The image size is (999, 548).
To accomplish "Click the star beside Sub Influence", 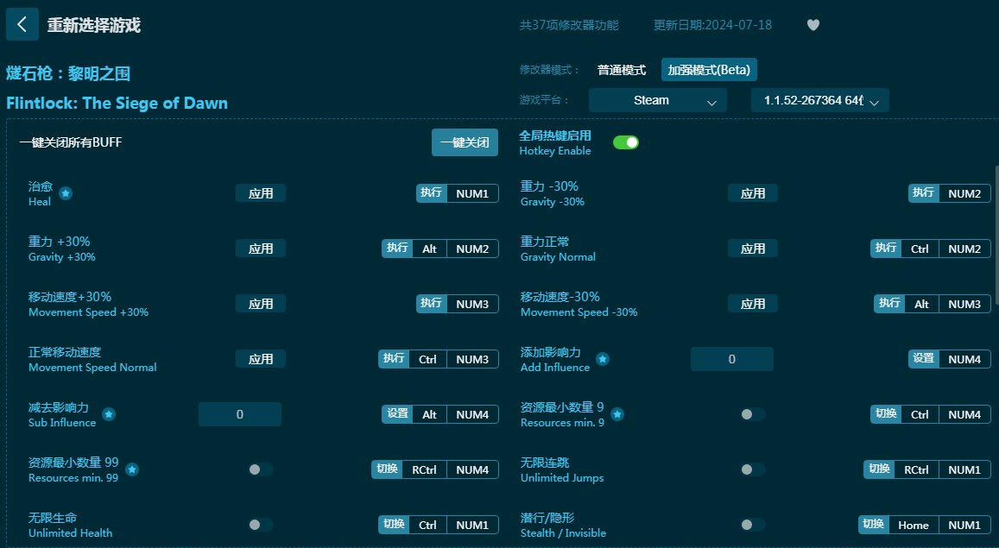I will [x=109, y=414].
